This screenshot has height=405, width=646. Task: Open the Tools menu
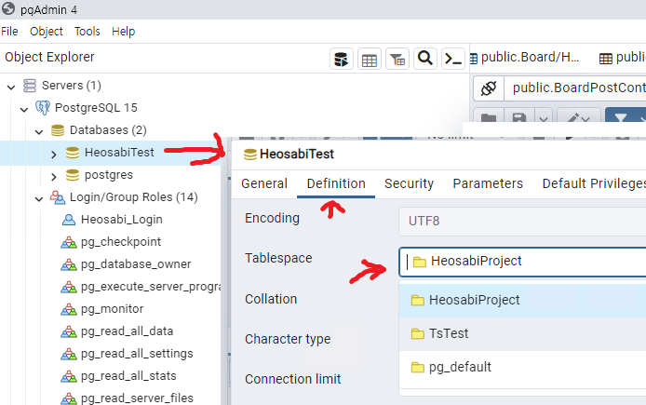click(x=87, y=32)
